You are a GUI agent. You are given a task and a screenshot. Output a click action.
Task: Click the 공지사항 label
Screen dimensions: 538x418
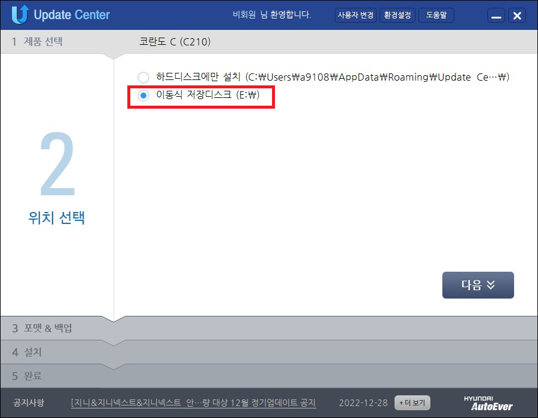(29, 402)
